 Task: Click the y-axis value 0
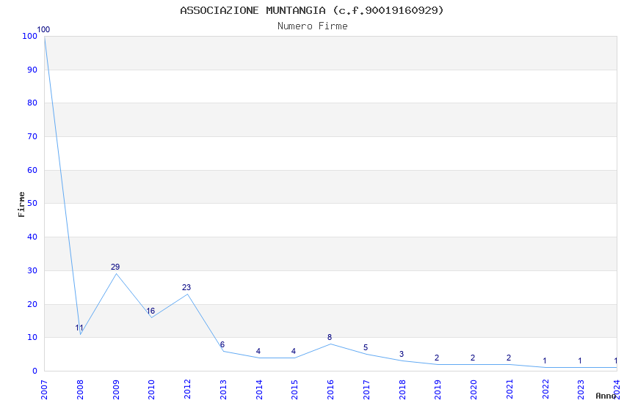click(x=35, y=371)
